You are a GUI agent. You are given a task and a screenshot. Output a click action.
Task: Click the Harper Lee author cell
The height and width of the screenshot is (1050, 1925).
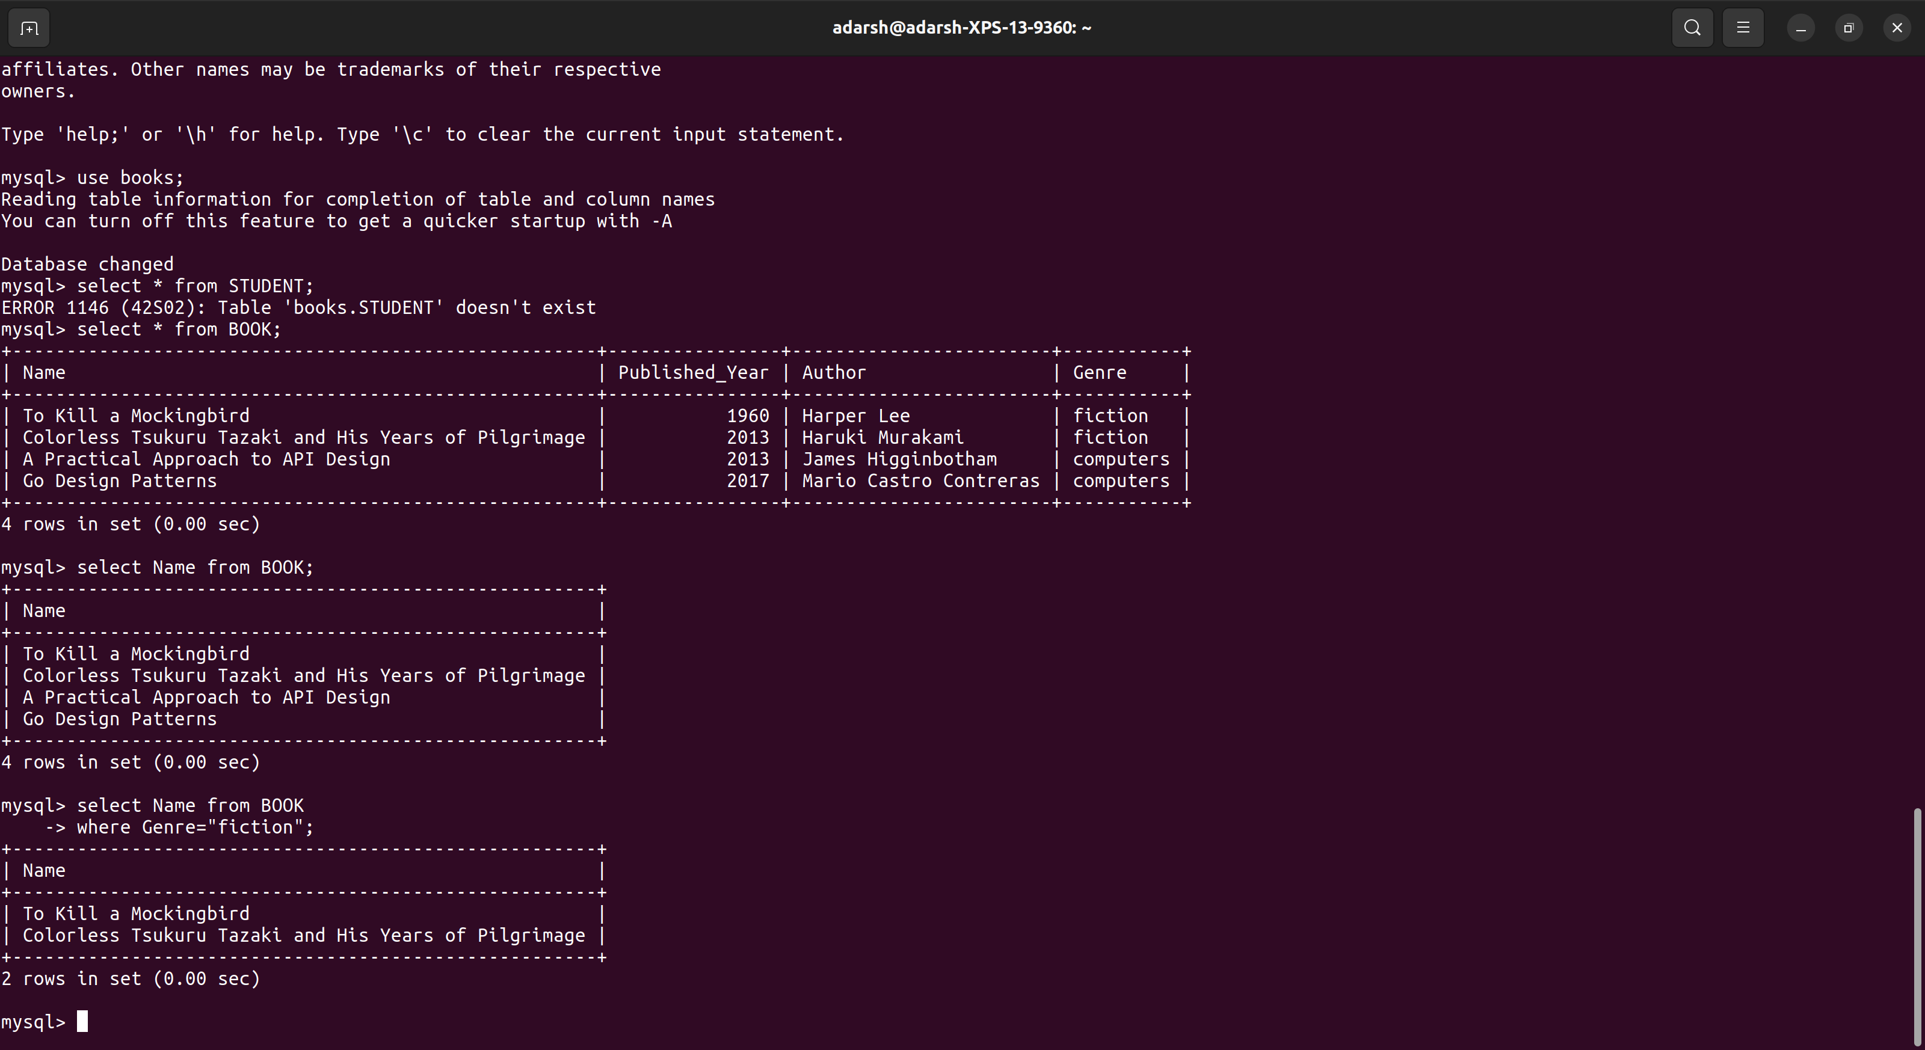[855, 416]
